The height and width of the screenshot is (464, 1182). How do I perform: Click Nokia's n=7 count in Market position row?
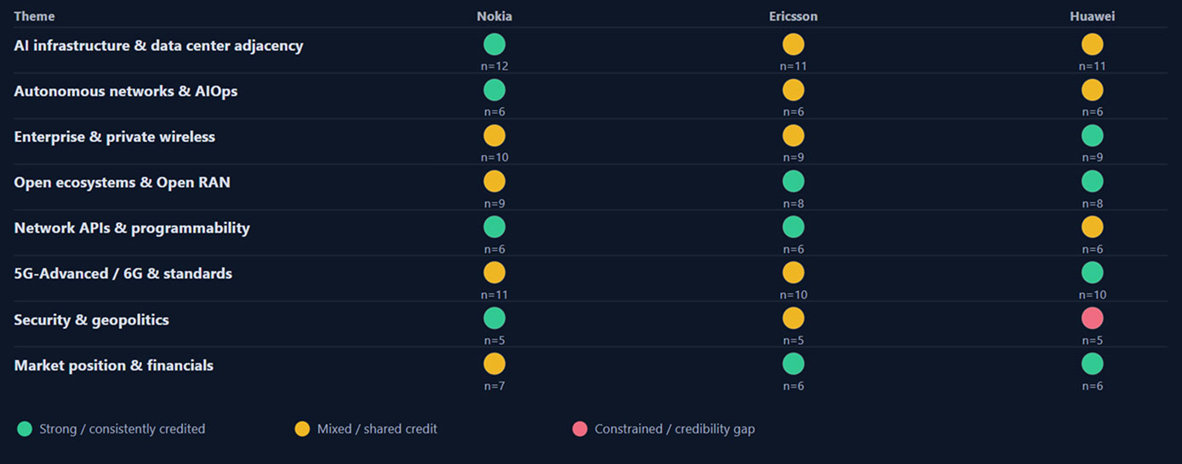point(494,387)
